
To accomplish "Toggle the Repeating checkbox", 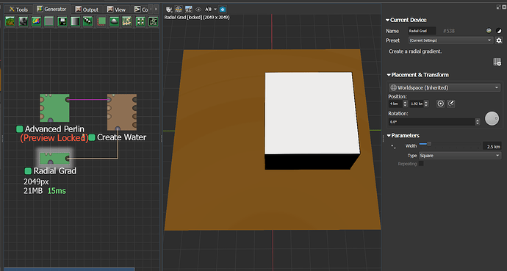I will coord(421,164).
